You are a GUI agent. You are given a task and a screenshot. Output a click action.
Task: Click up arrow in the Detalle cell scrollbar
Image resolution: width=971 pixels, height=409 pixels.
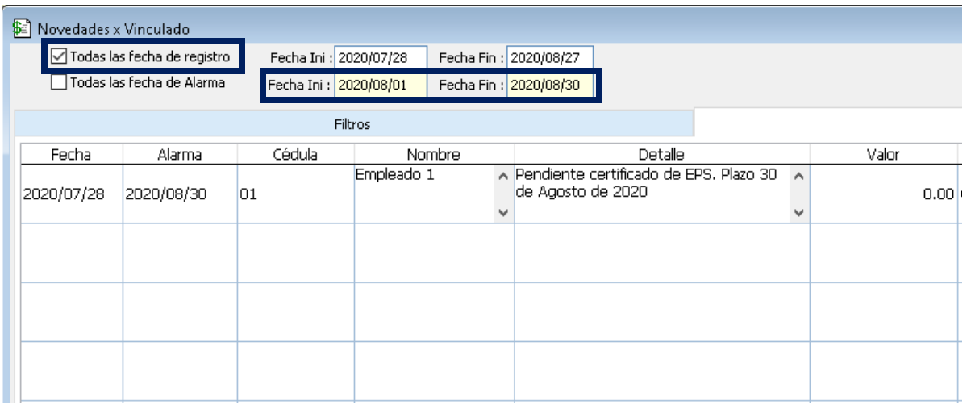coord(799,175)
